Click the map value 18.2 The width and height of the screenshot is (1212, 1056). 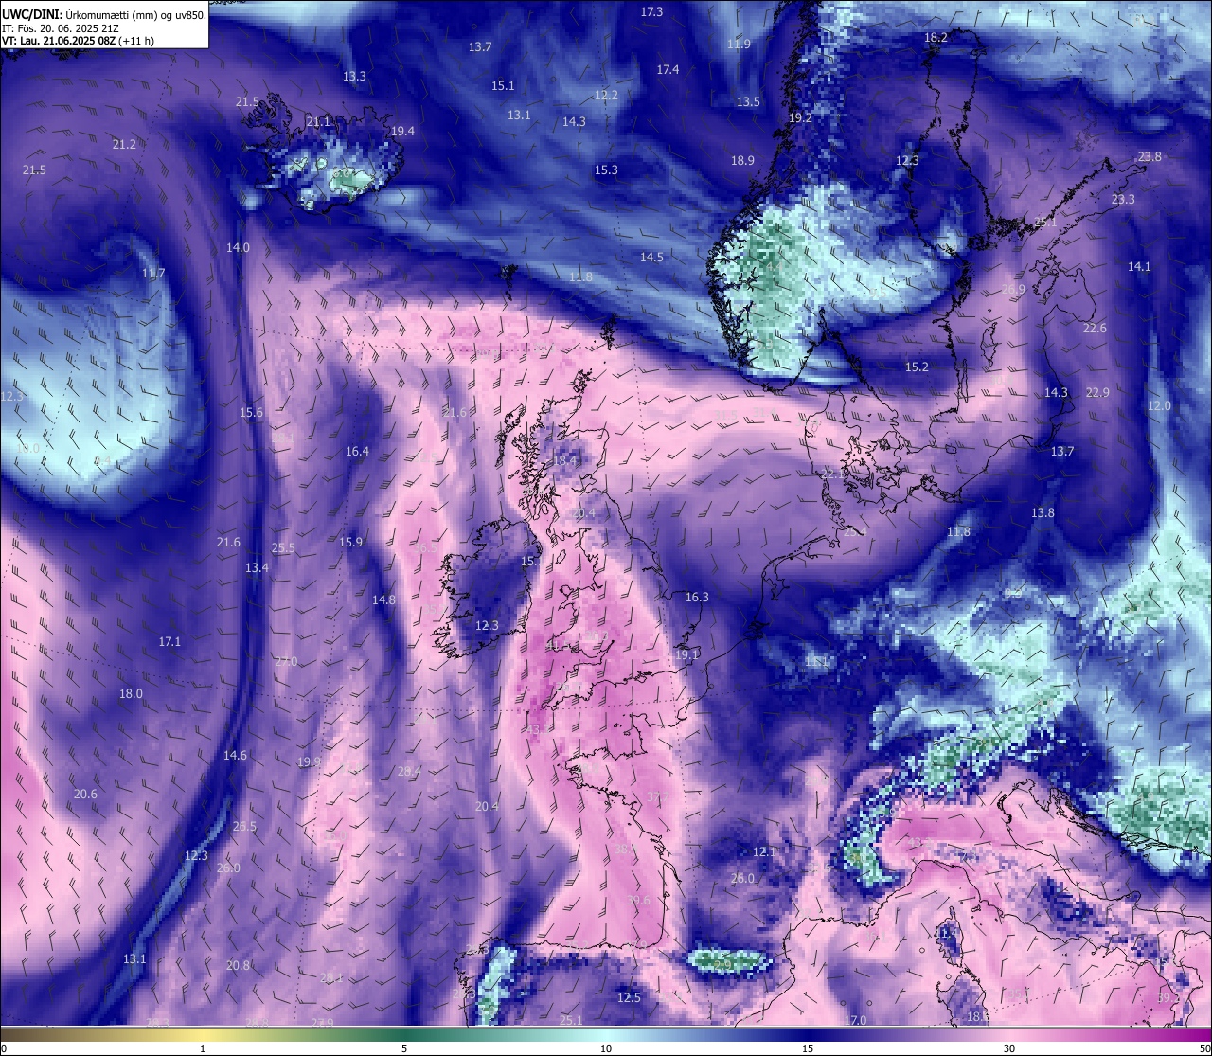point(936,38)
